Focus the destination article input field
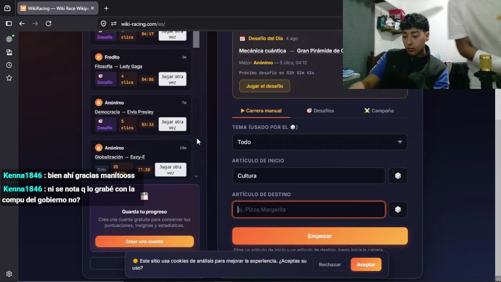Viewport: 501px width, 282px height. tap(309, 210)
